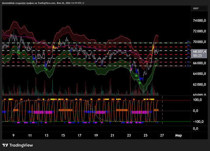The image size is (210, 151).
Task: Select date 15 on the time axis
Action: coord(63,135)
